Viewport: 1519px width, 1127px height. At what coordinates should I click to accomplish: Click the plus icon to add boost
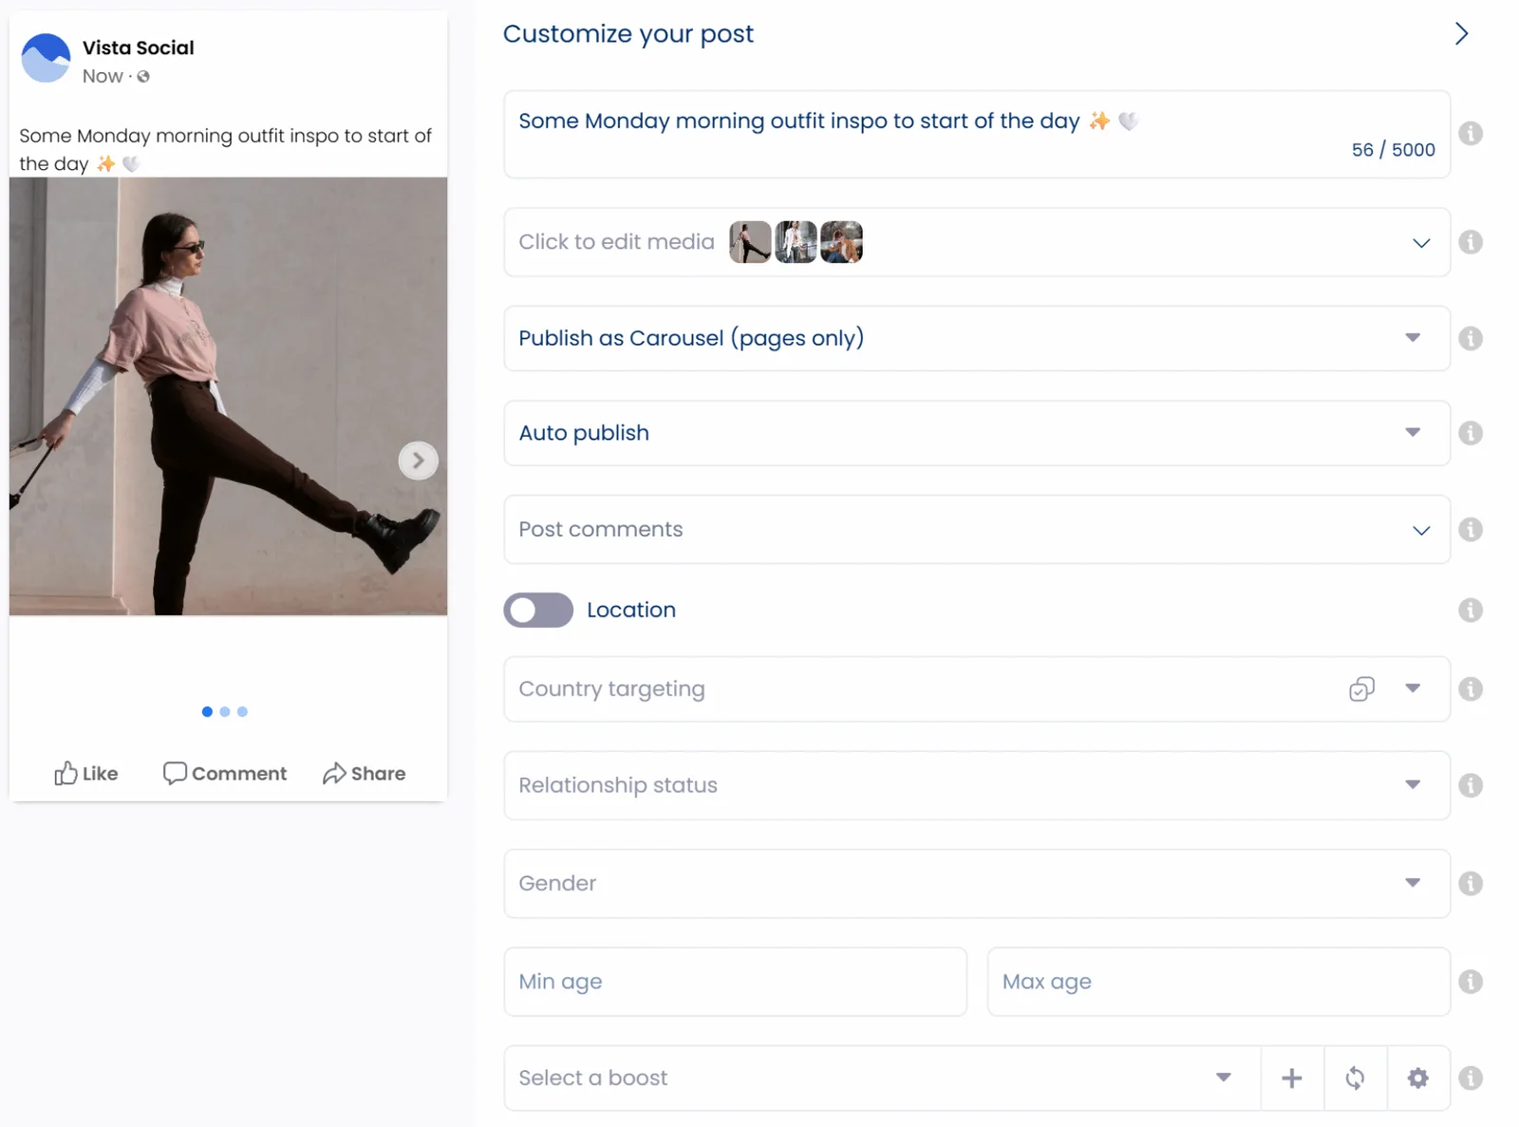tap(1291, 1078)
